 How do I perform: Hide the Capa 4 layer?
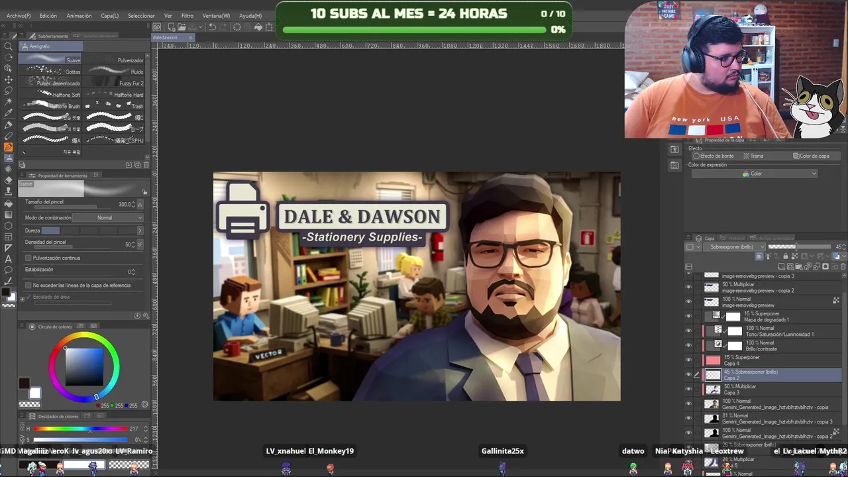coord(688,360)
